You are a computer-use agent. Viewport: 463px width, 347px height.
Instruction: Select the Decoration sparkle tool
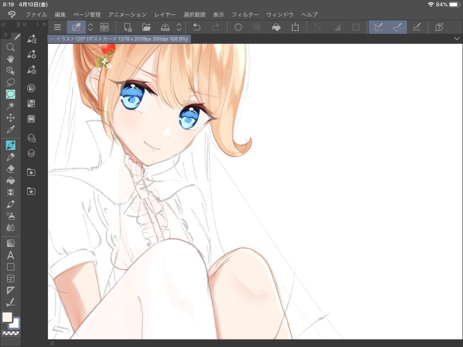coord(10,193)
